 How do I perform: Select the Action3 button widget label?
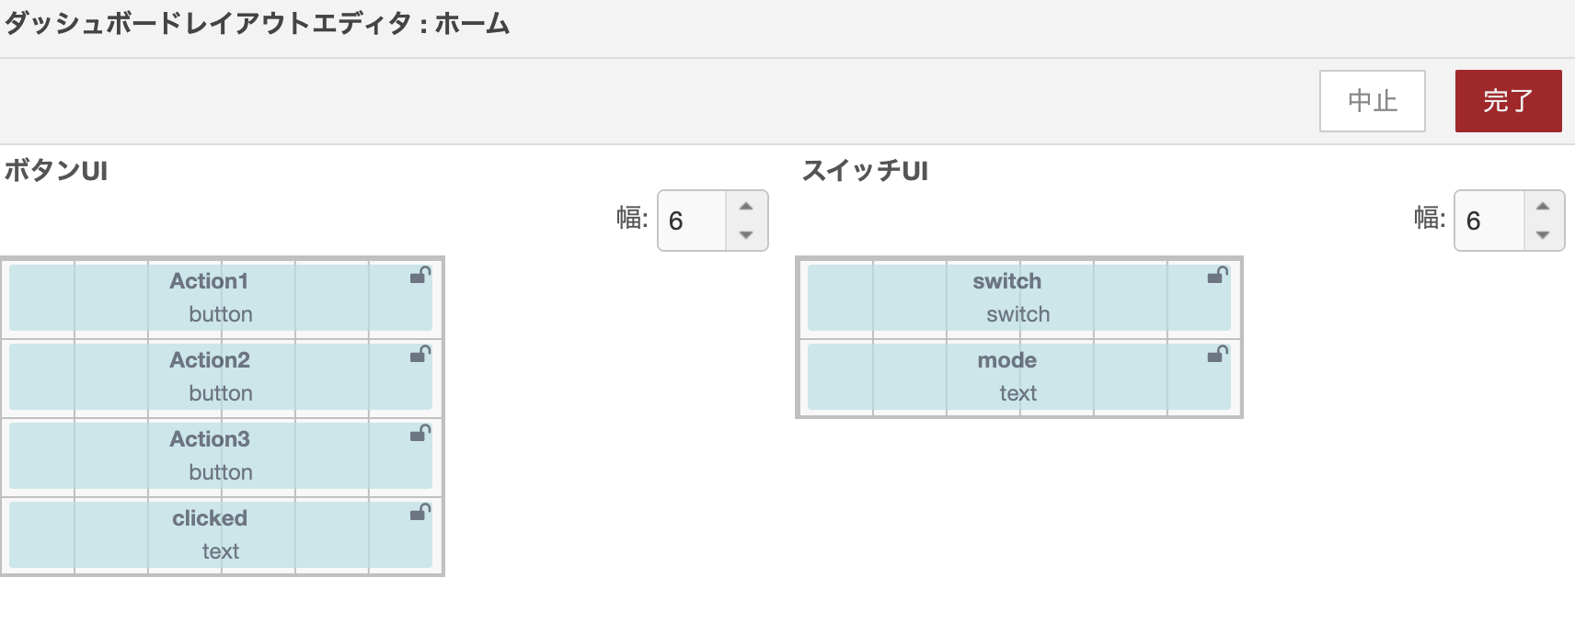pyautogui.click(x=209, y=439)
